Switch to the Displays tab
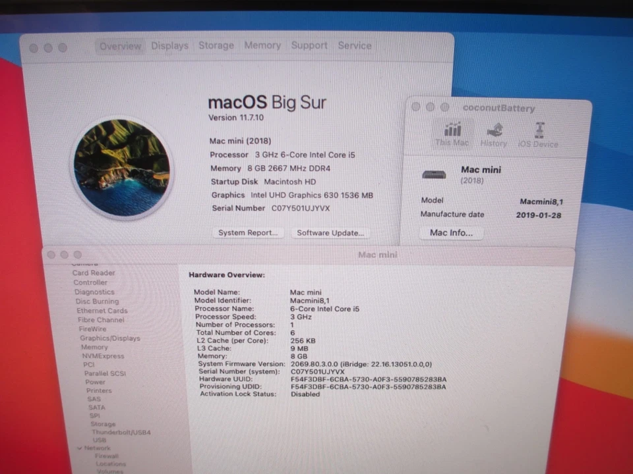 [x=169, y=45]
